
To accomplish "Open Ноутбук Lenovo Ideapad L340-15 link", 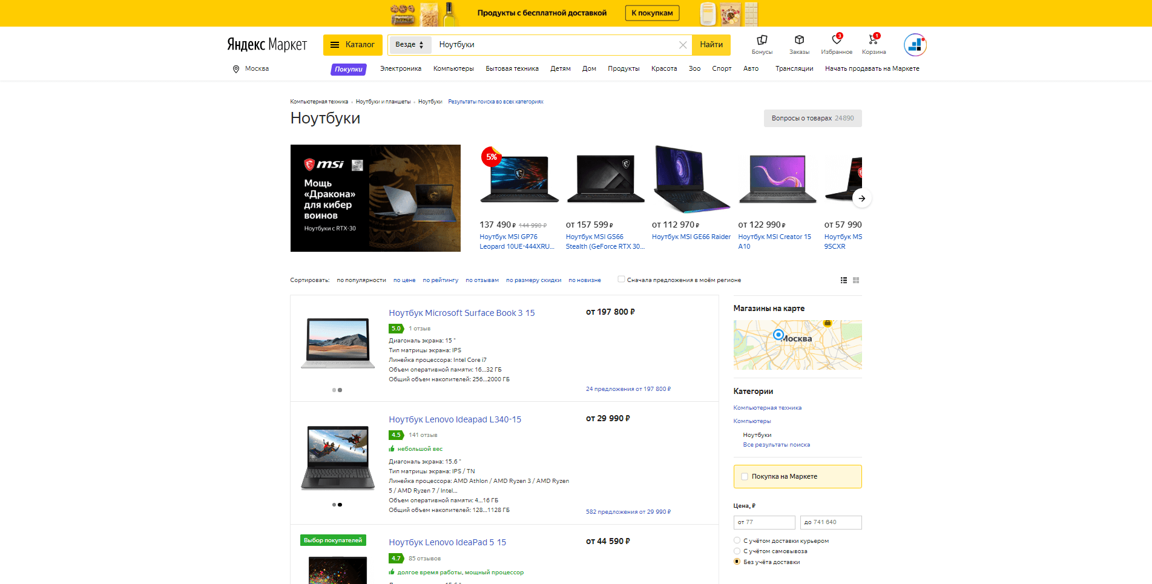I will (455, 419).
